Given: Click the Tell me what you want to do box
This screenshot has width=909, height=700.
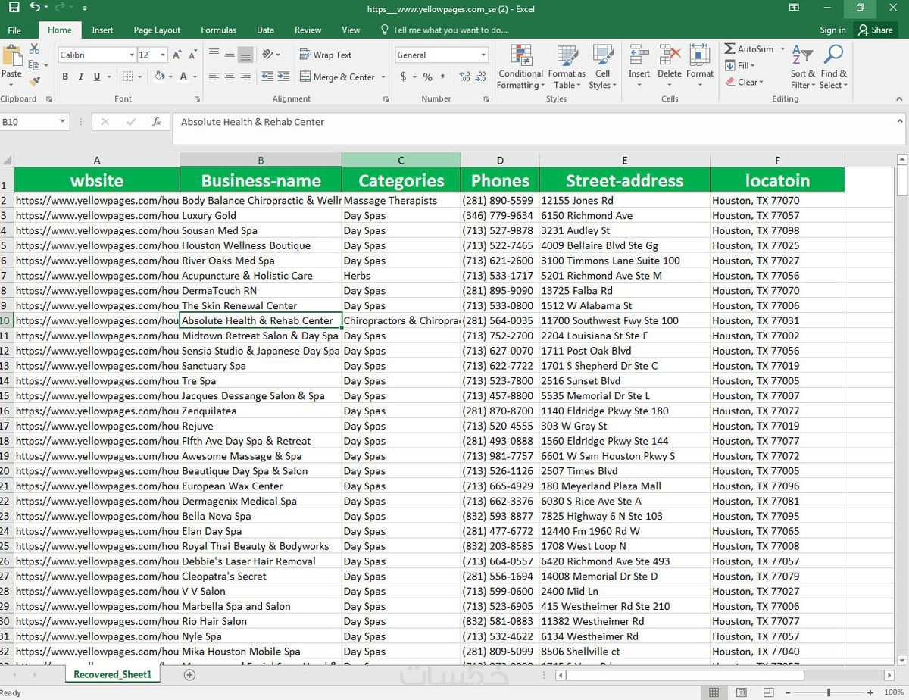Looking at the screenshot, I should 444,30.
